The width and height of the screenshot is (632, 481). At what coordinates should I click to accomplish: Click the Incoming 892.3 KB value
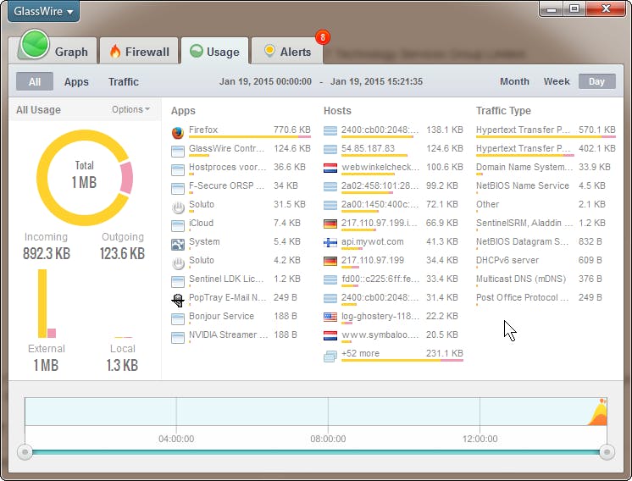(47, 253)
